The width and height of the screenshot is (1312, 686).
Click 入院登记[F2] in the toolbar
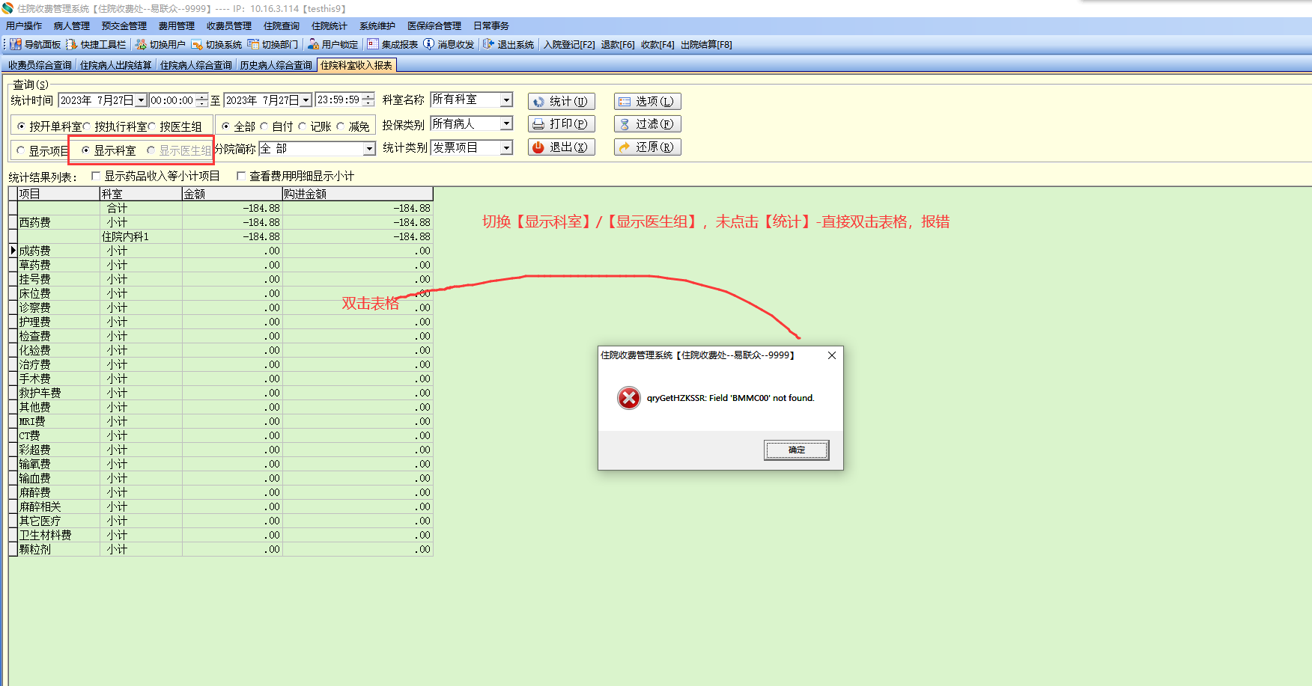point(569,45)
